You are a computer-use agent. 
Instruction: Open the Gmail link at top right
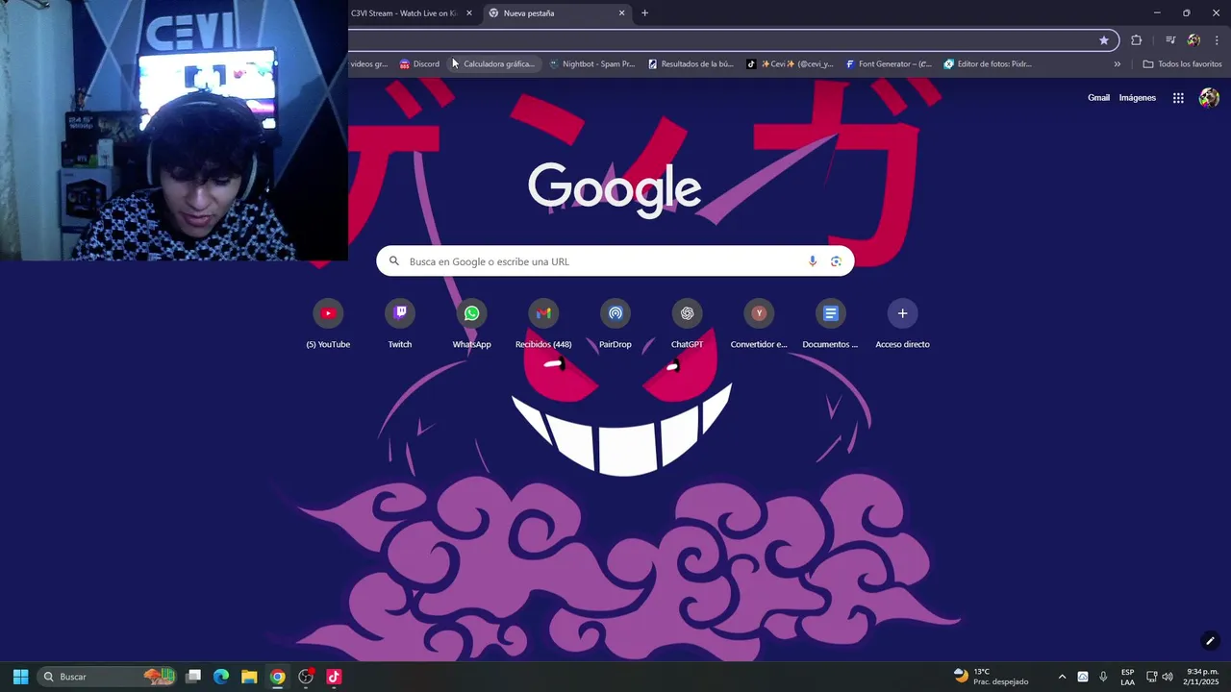pyautogui.click(x=1098, y=98)
